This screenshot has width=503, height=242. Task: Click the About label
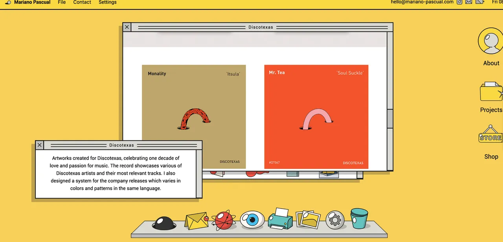click(491, 63)
